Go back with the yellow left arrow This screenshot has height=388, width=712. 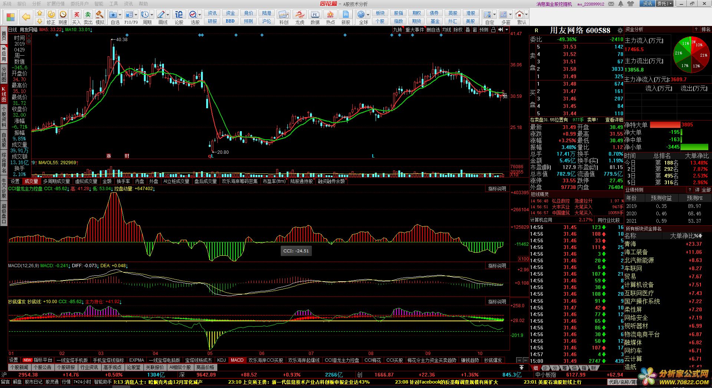pos(26,17)
